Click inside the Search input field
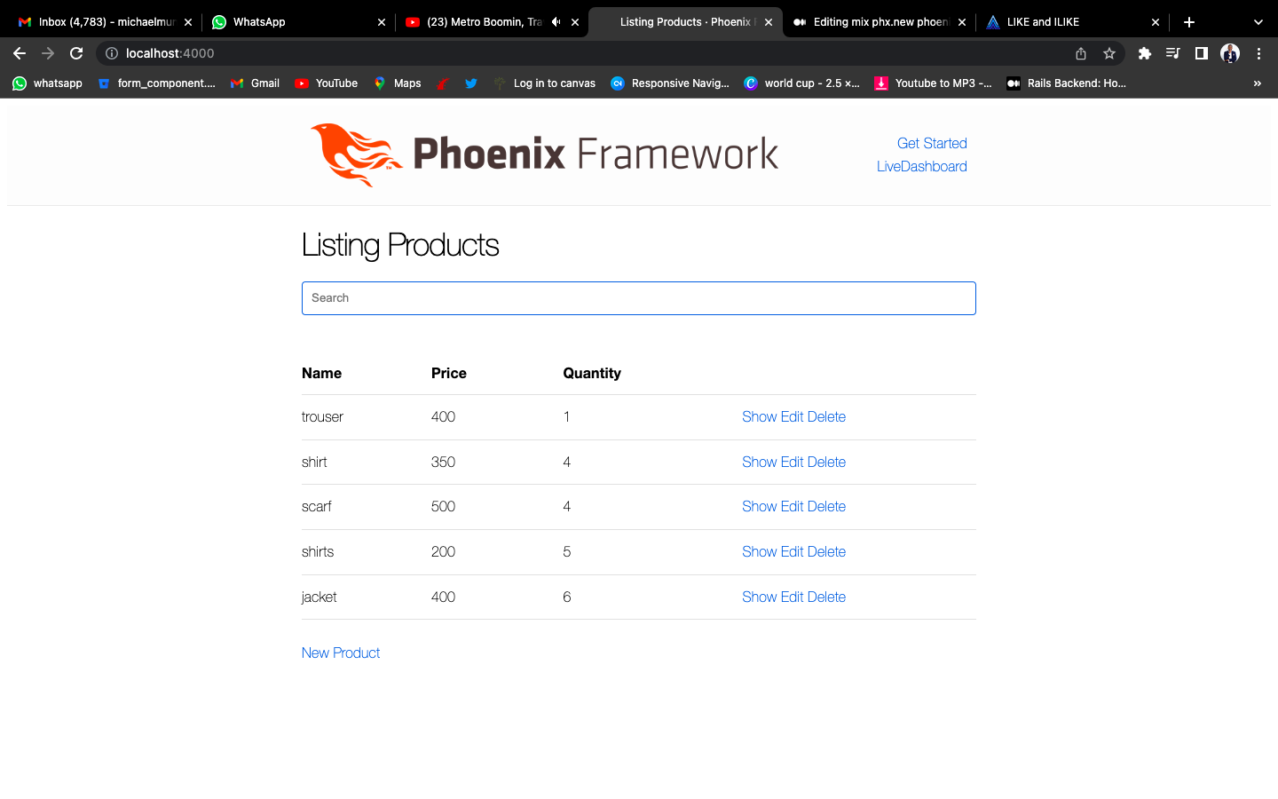Screen dimensions: 1278x799 click(x=639, y=298)
